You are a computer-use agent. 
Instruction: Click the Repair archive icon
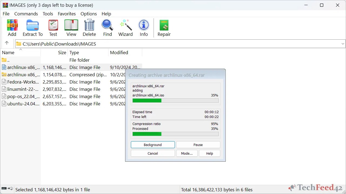pyautogui.click(x=164, y=25)
